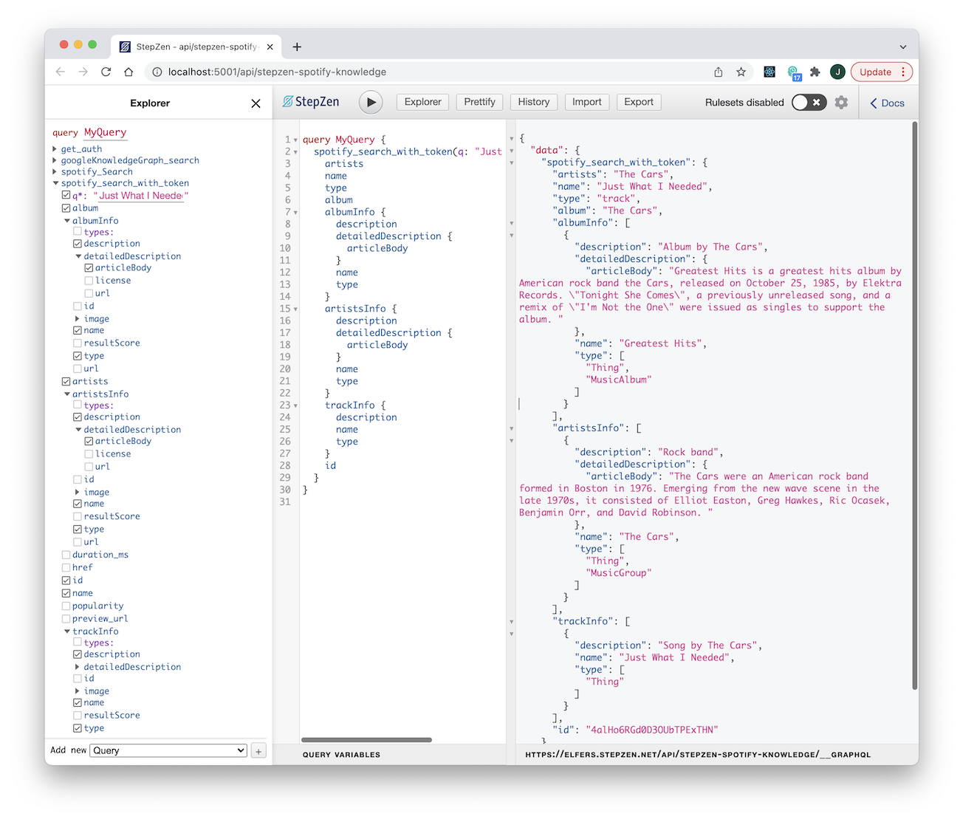The width and height of the screenshot is (960, 822).
Task: Open the Query Variables section
Action: pos(341,755)
